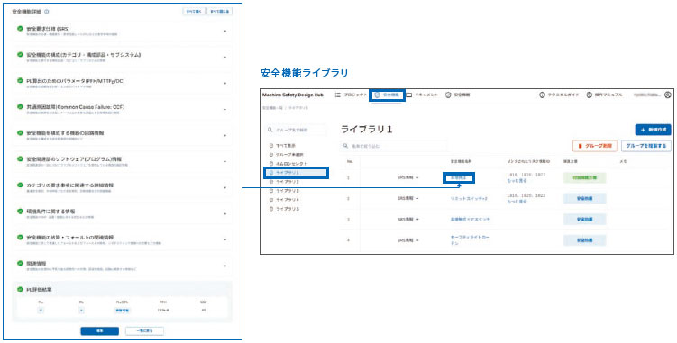Click list icon beside プロジェクト menu

click(x=338, y=95)
